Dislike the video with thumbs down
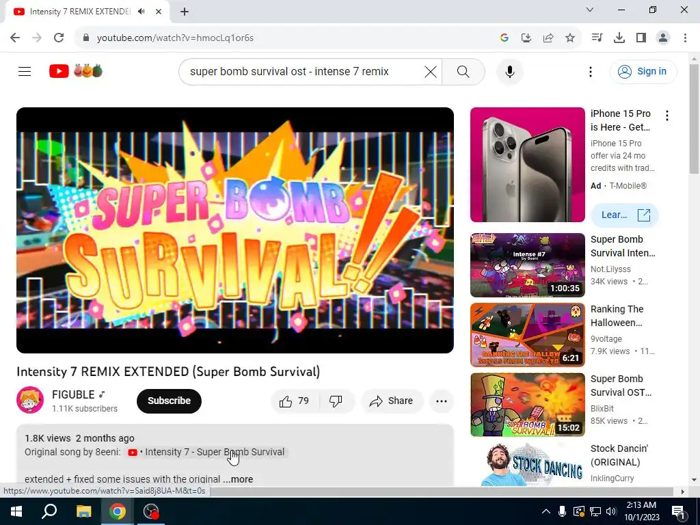 tap(336, 401)
